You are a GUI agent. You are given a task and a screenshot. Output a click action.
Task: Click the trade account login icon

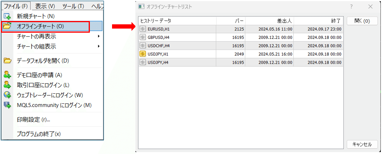(7, 85)
